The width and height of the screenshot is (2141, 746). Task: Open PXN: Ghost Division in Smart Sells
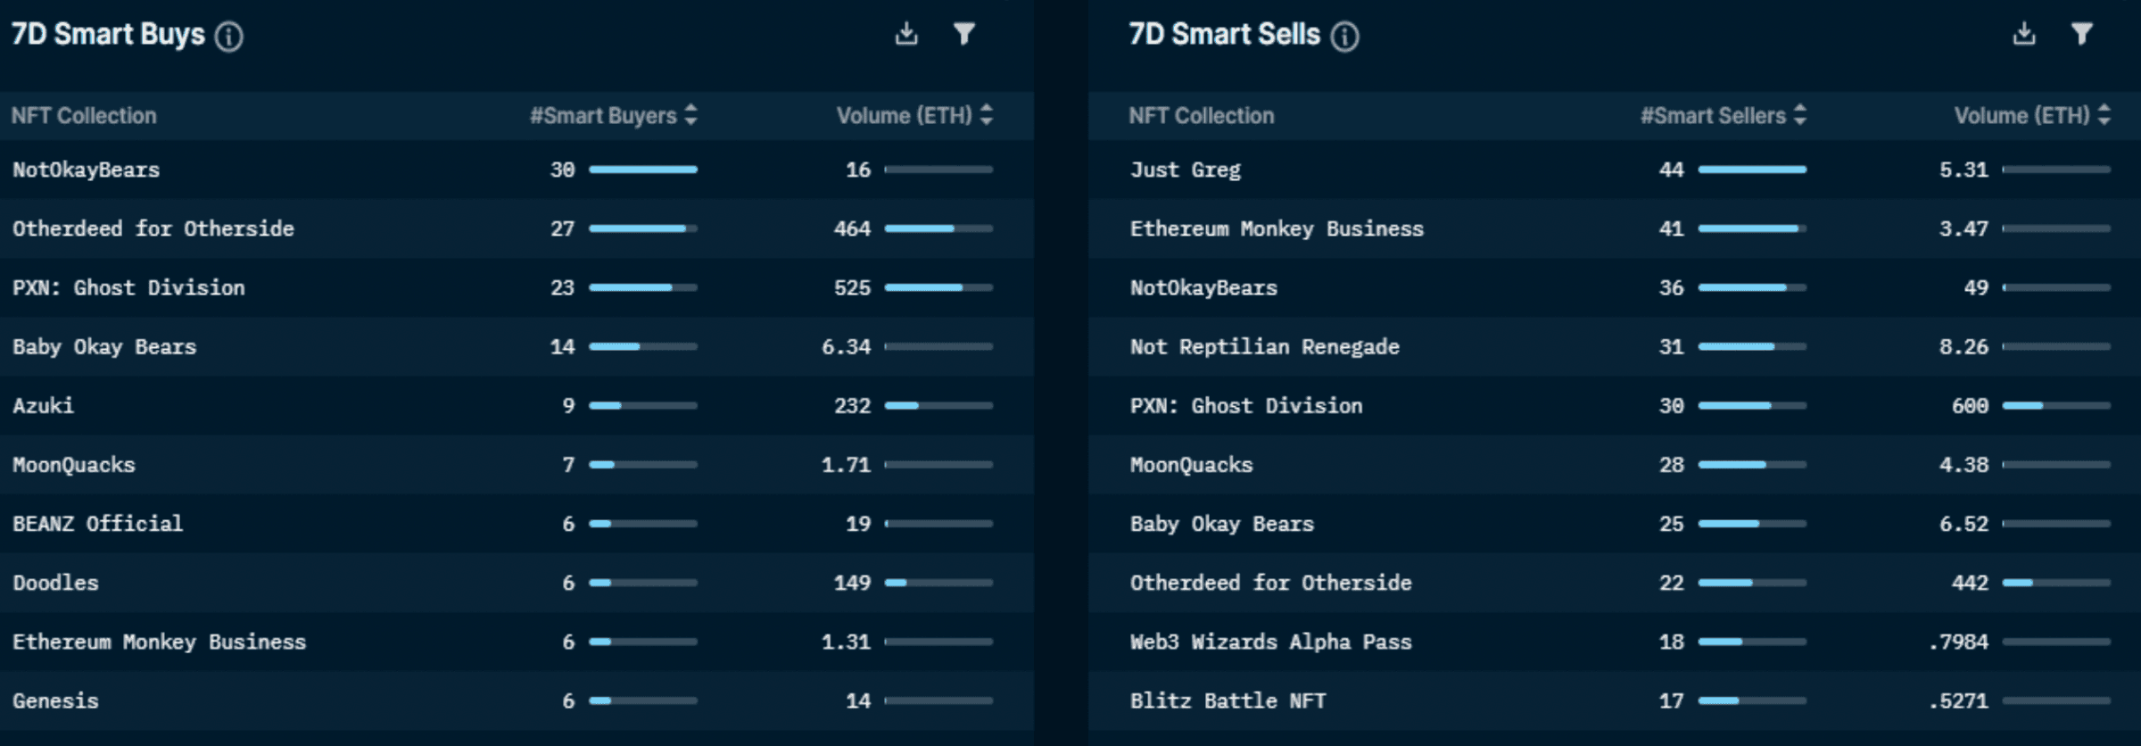click(1246, 405)
